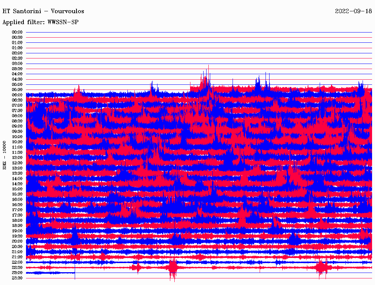
Task: Select the 13:30 time label
Action: [x=17, y=173]
